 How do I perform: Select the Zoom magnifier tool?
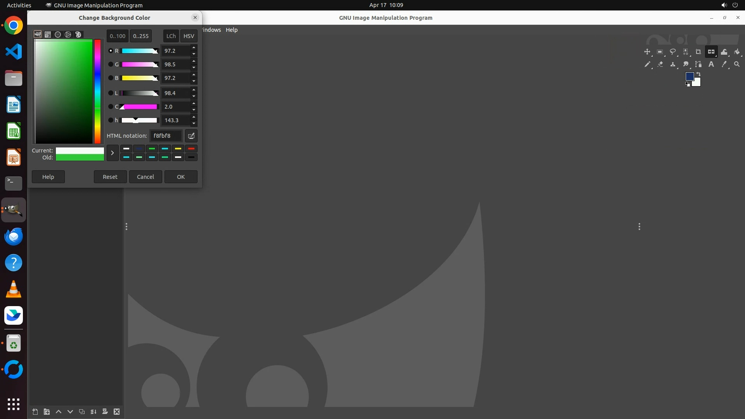point(737,64)
